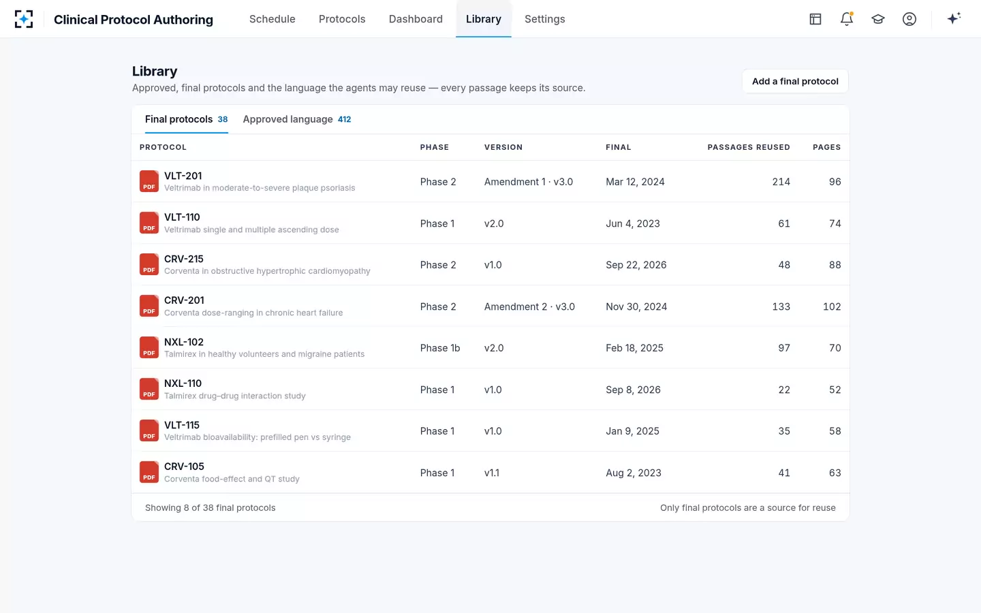The image size is (981, 613).
Task: Open the Protocols tab
Action: click(x=342, y=19)
